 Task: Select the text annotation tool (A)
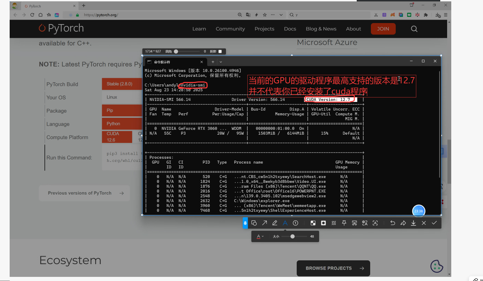point(285,223)
